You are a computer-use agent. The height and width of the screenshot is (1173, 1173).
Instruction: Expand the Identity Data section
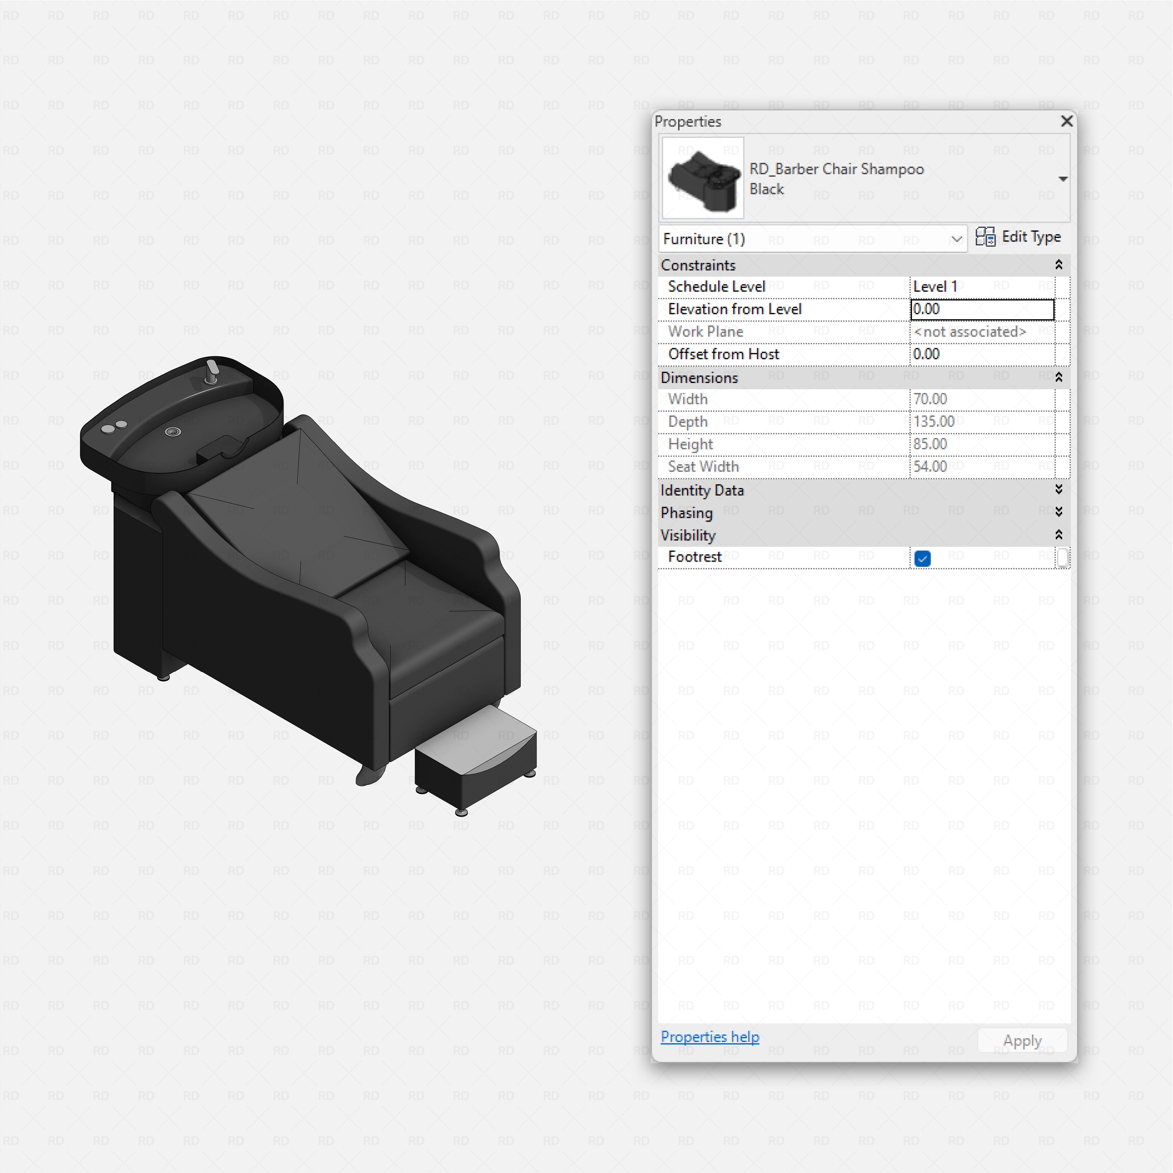(1058, 490)
